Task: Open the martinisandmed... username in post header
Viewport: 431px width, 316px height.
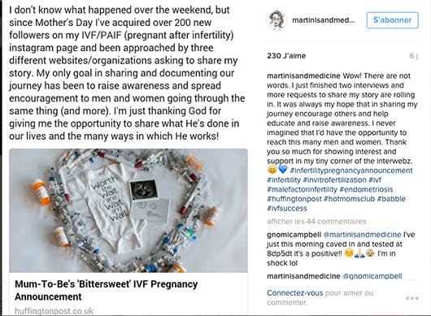Action: [x=324, y=20]
